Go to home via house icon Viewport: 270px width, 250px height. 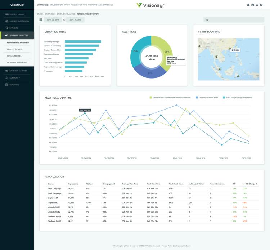[253, 5]
